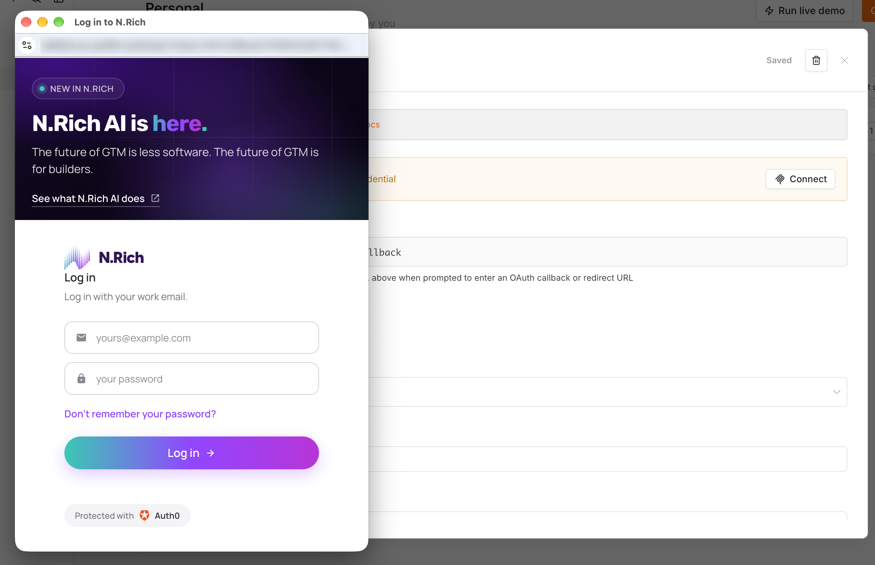The image size is (875, 565).
Task: Click the Saved status text
Action: [779, 60]
